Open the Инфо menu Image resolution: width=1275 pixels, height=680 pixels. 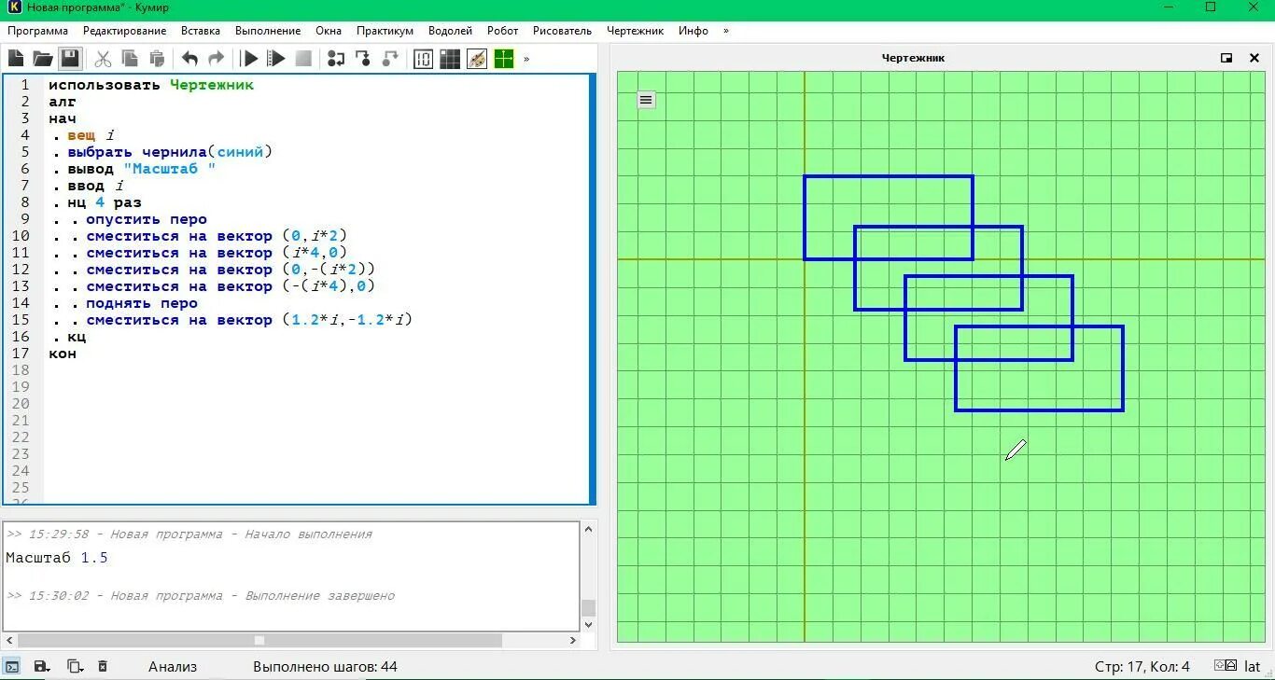click(694, 31)
